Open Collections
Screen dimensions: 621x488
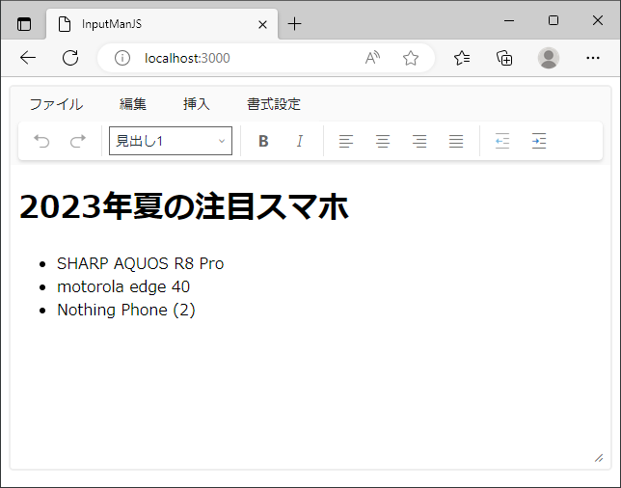click(504, 58)
